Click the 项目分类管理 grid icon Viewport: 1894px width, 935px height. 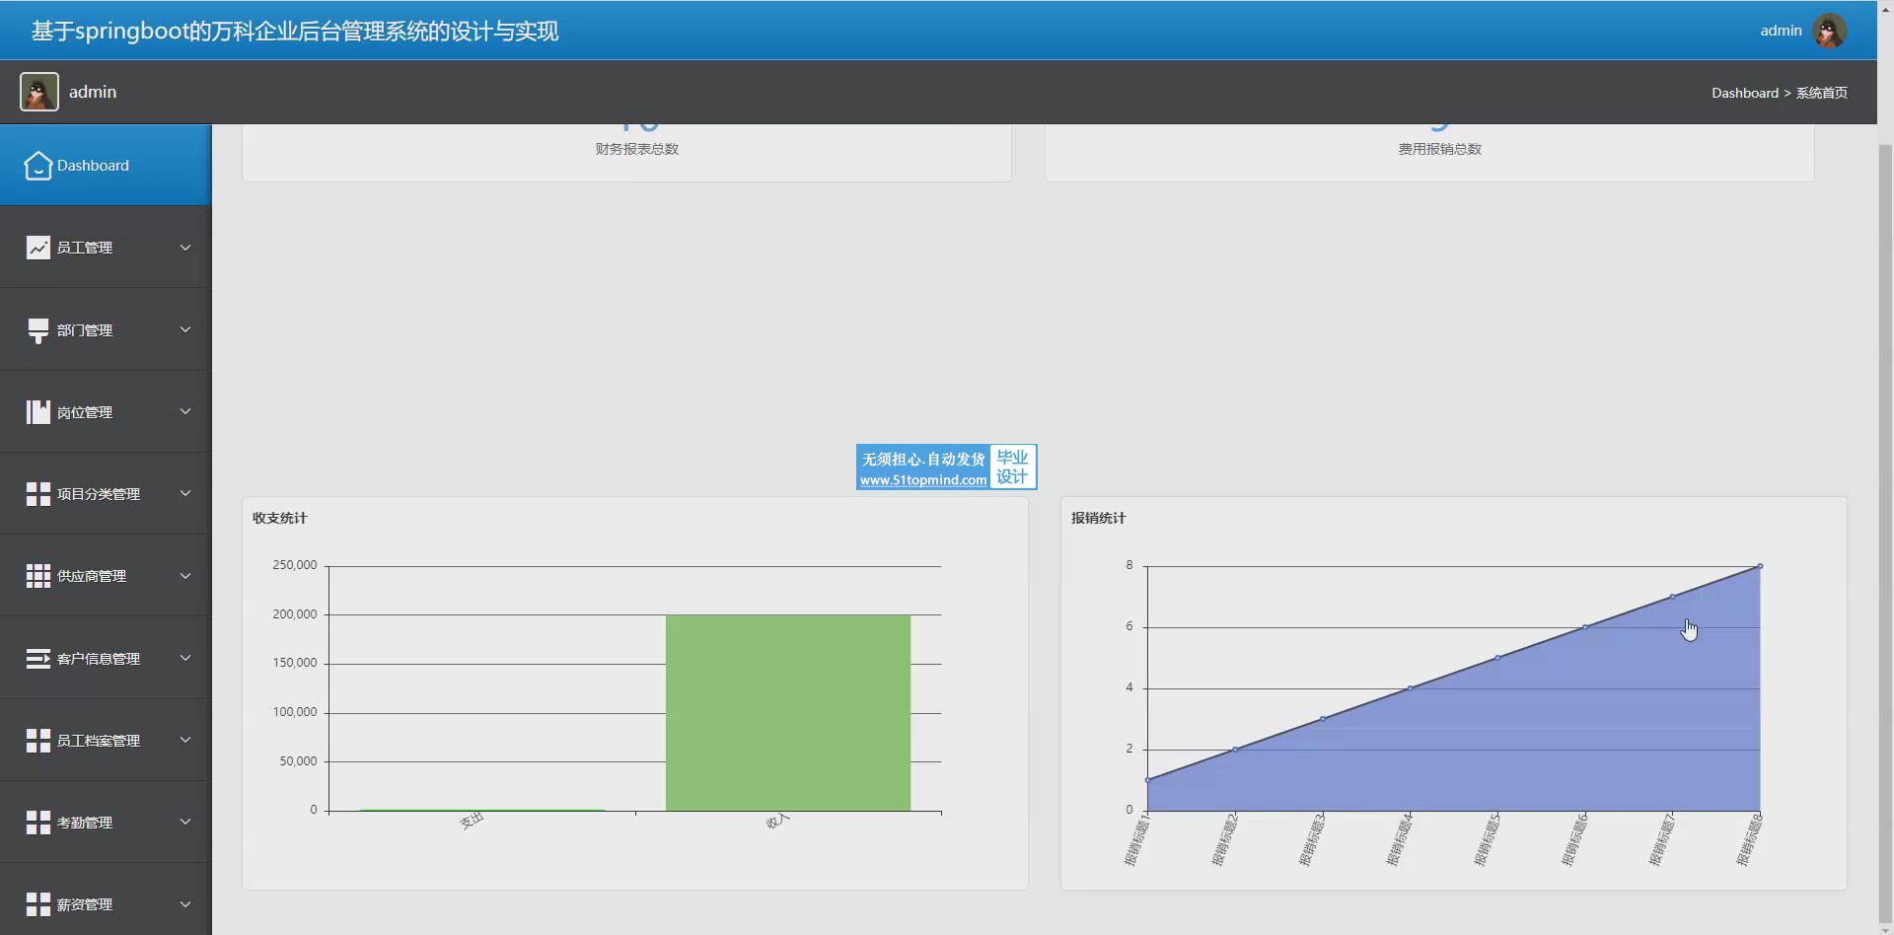pyautogui.click(x=37, y=494)
